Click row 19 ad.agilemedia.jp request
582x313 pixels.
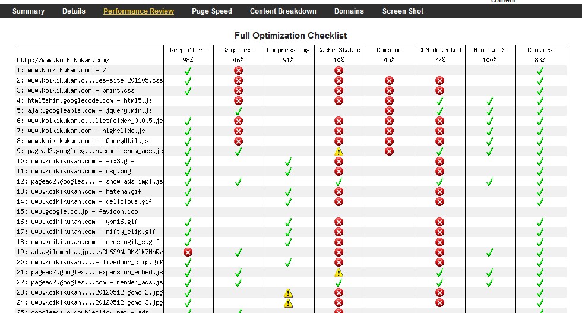click(90, 252)
